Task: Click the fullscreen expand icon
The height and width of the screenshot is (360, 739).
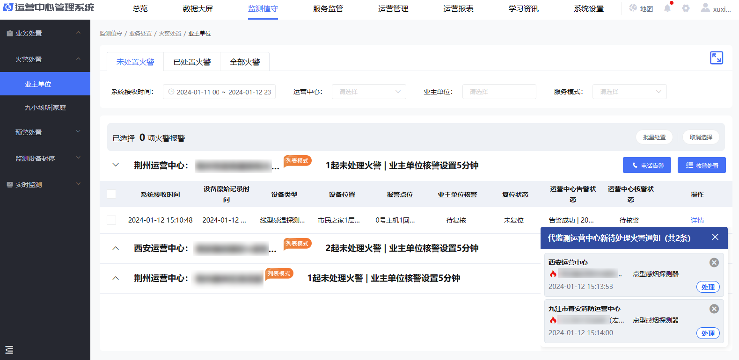Action: [716, 58]
